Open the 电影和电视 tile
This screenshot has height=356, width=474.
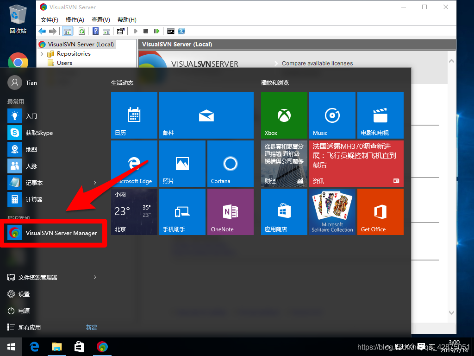point(380,115)
